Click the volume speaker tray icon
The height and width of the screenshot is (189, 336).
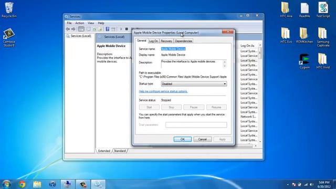[311, 184]
